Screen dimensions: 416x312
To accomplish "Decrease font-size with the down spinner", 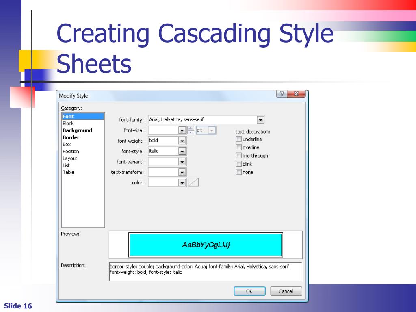I will pos(191,132).
